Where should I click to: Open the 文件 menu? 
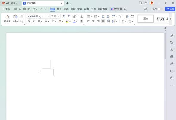tap(6, 9)
